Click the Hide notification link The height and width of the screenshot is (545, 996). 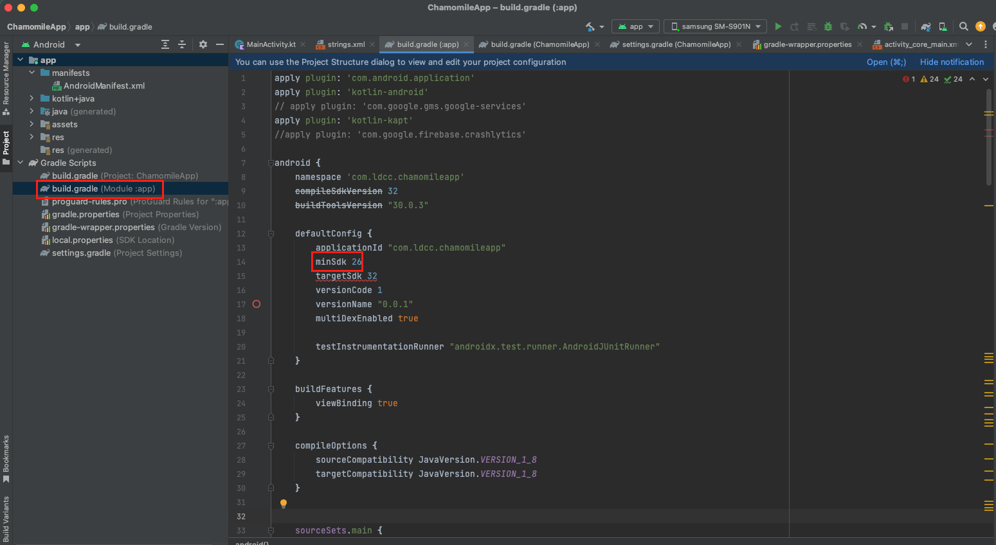(952, 62)
